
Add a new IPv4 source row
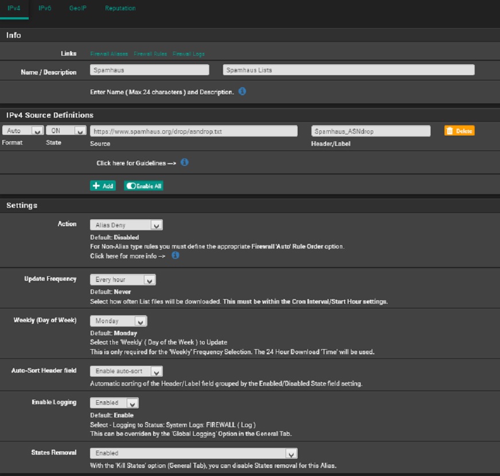coord(103,186)
